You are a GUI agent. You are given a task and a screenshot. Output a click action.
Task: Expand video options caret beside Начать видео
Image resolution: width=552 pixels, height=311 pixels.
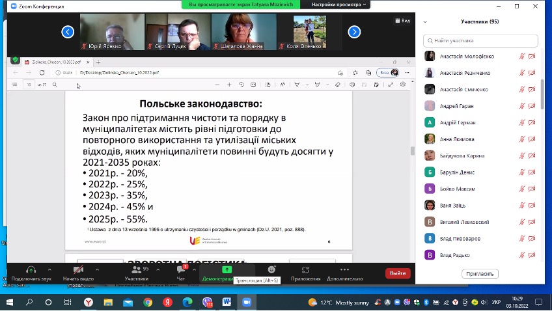[97, 270]
